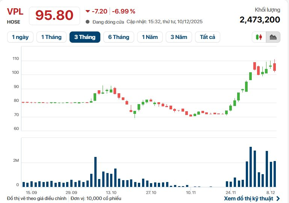
Task: Click the gray market-closed status dot
Action: (x=88, y=22)
